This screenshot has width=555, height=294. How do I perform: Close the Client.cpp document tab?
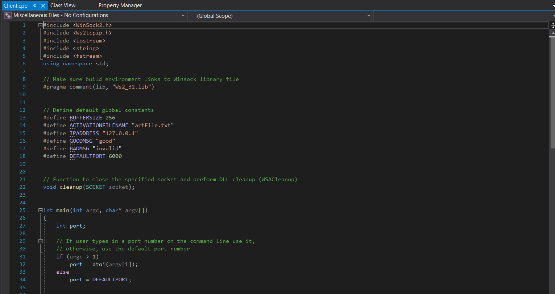tap(42, 5)
